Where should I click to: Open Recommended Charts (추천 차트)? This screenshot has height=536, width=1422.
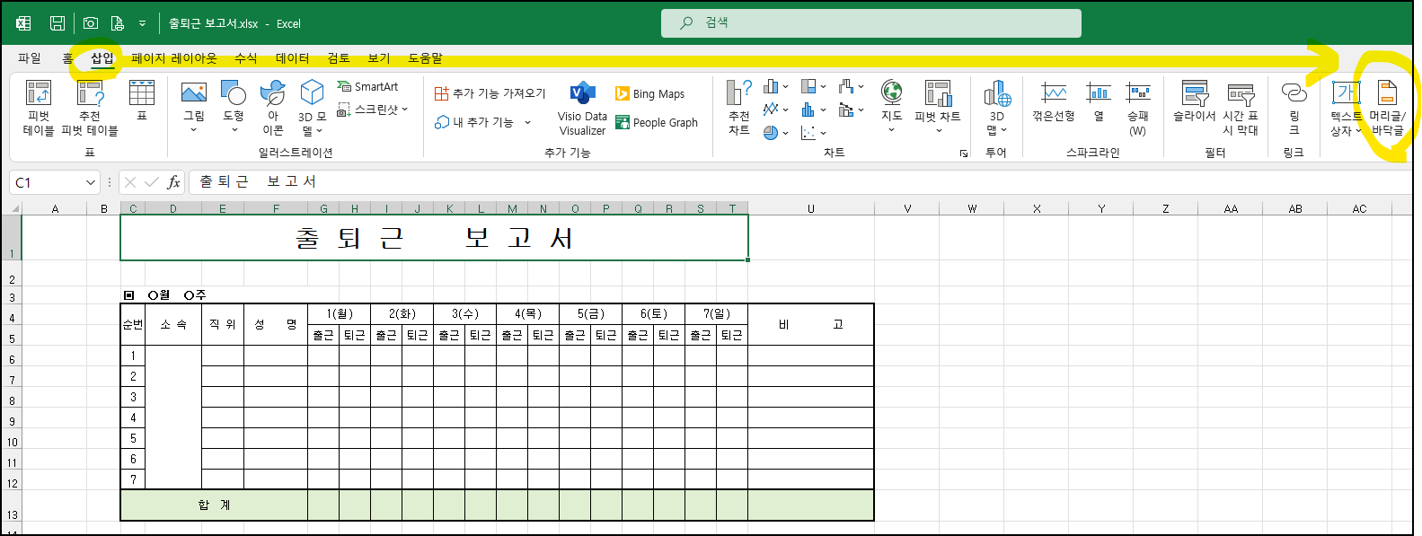[x=739, y=108]
